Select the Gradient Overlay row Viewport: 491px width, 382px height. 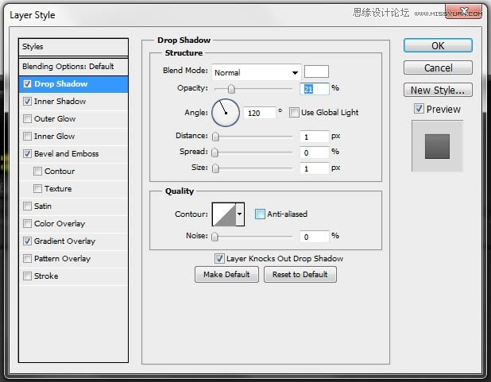click(73, 241)
